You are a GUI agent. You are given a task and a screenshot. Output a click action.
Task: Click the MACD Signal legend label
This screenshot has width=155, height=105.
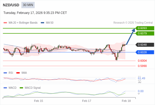[x=33, y=88]
